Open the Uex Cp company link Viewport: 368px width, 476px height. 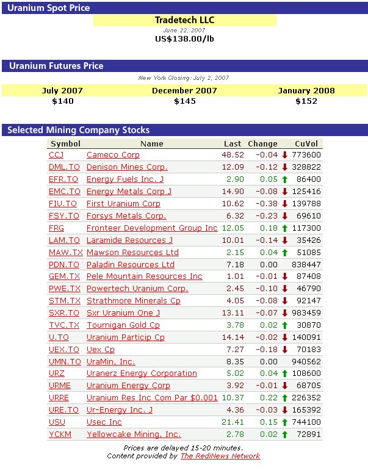(x=101, y=350)
